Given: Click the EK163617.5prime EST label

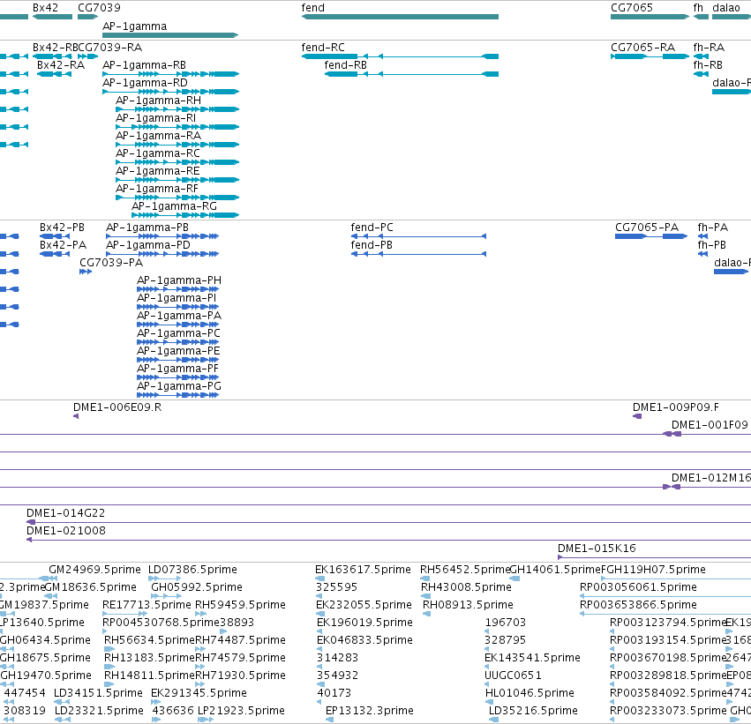Looking at the screenshot, I should [363, 570].
